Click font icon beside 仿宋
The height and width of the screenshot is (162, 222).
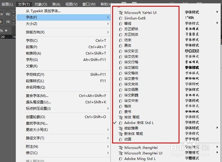pyautogui.click(x=121, y=40)
